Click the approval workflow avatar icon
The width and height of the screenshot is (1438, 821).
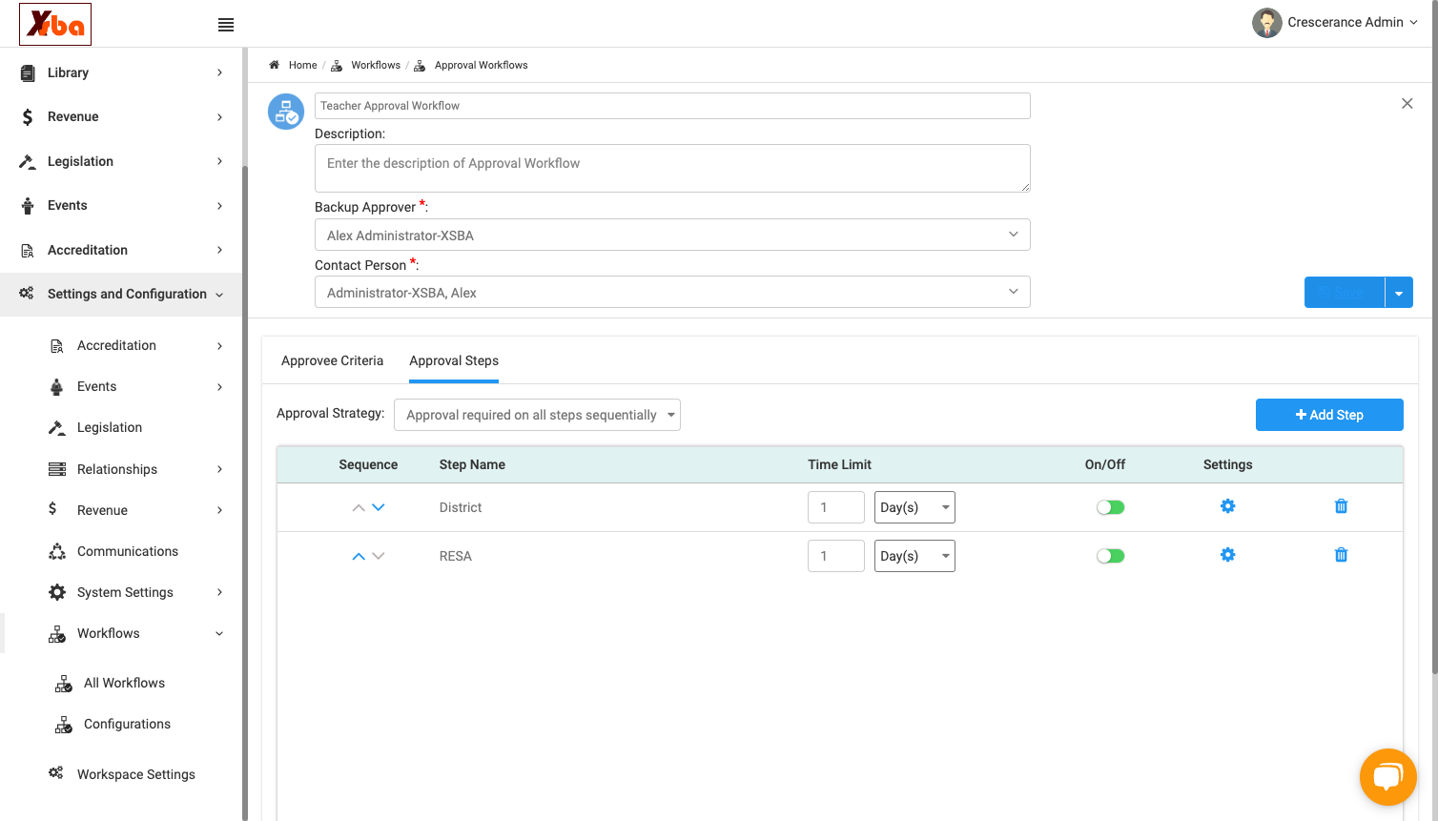pos(285,112)
